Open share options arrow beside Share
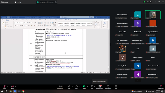 click(x=87, y=86)
